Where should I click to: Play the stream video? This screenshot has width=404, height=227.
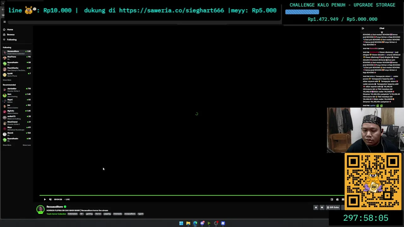pyautogui.click(x=45, y=199)
